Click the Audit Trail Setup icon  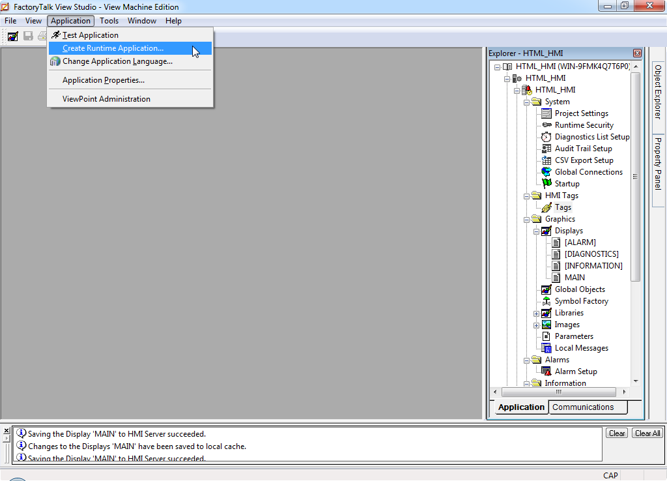click(546, 149)
